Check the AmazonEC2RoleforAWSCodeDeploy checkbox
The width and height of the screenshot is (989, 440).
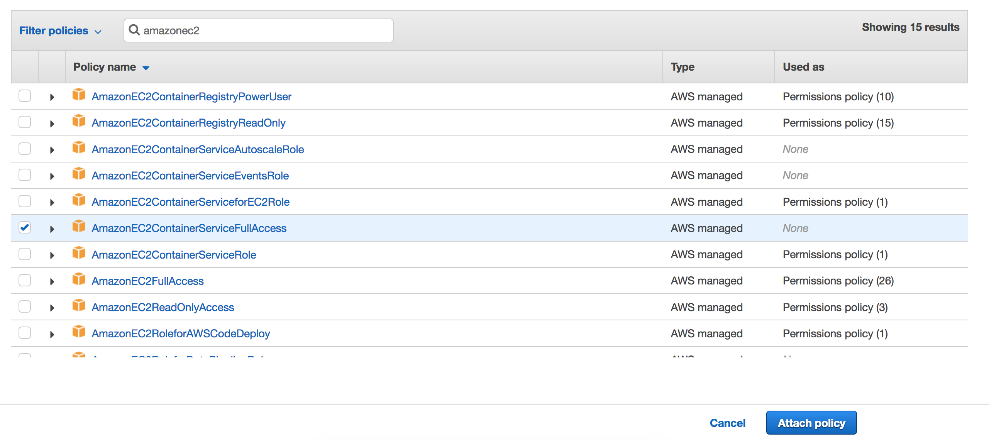[x=25, y=333]
